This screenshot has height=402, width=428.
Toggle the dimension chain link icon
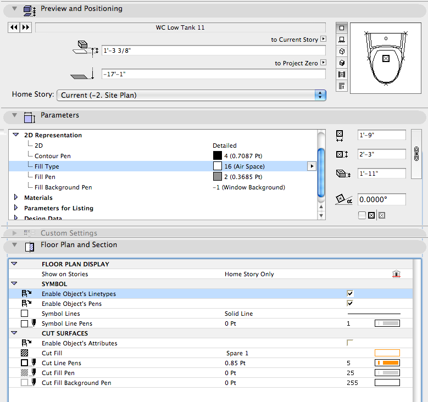point(416,154)
